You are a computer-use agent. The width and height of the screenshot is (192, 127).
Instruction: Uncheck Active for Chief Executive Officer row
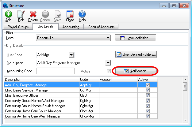pyautogui.click(x=148, y=95)
